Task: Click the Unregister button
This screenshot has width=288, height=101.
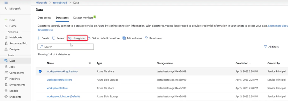Action: [77, 38]
